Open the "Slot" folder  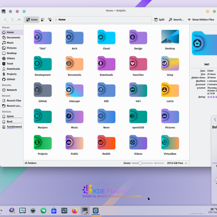tap(43, 37)
